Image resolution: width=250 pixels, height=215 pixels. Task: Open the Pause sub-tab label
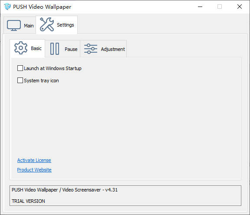click(x=71, y=49)
